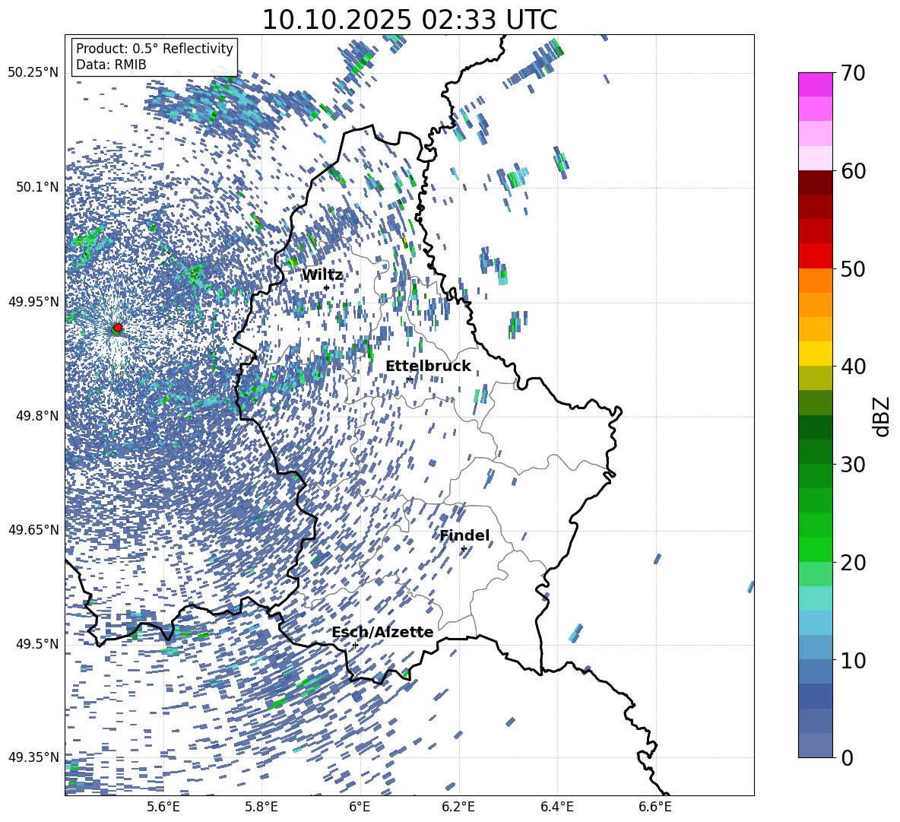Pick the magenta swatch at colorbar top
The image size is (900, 822).
click(x=815, y=84)
